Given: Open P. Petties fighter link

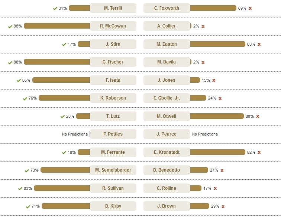Looking at the screenshot, I should pos(113,134).
